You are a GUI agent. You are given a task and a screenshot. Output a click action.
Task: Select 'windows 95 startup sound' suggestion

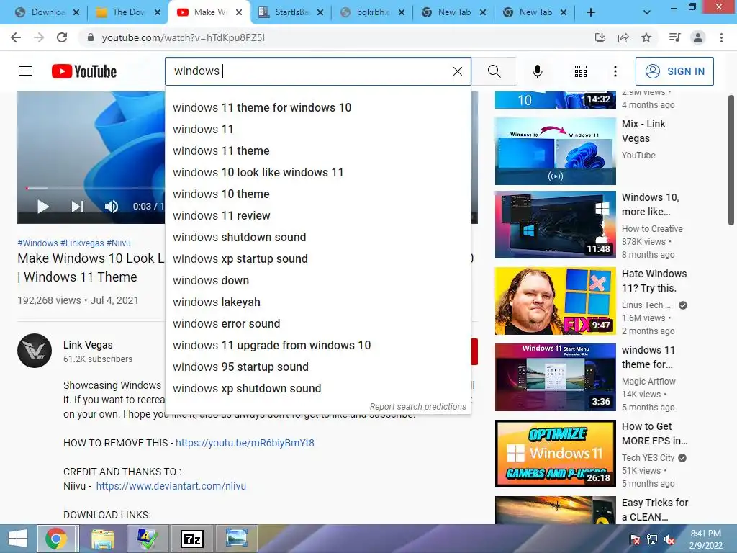click(x=317, y=367)
